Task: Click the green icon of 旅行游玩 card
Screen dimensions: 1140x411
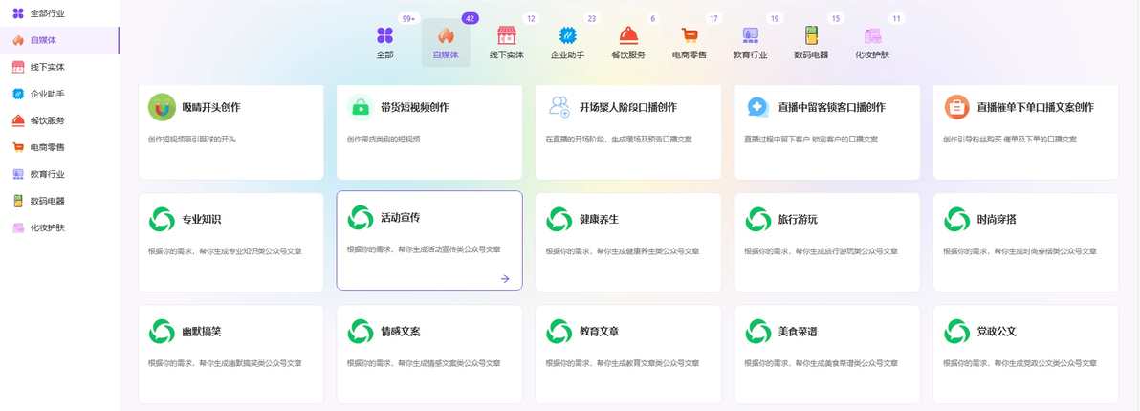Action: [758, 219]
